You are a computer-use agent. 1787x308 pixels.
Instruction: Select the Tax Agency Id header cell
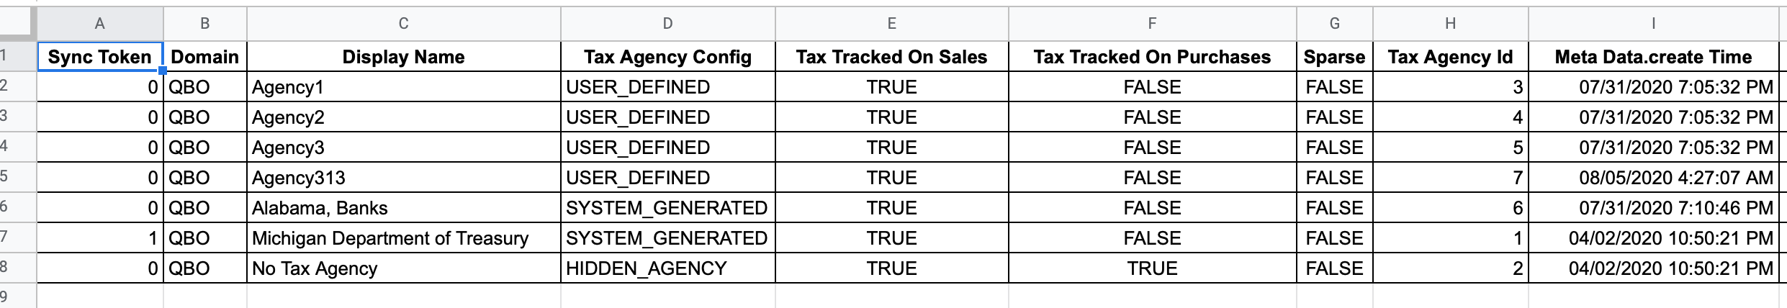[x=1450, y=57]
